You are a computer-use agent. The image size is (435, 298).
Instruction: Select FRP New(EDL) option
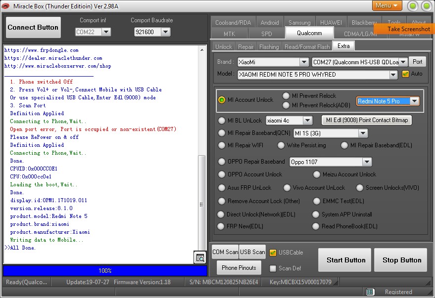pyautogui.click(x=221, y=226)
